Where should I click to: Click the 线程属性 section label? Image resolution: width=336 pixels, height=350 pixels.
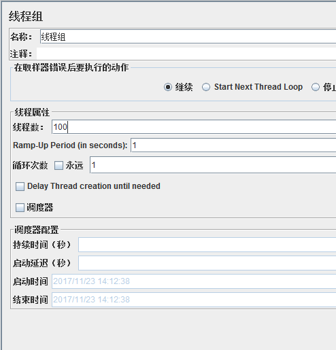point(32,112)
